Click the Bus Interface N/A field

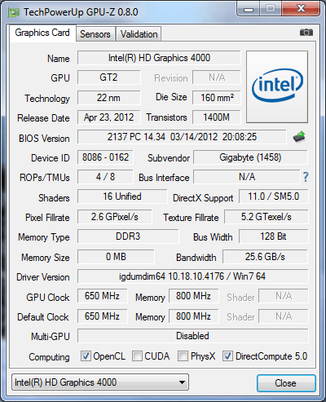coord(247,177)
